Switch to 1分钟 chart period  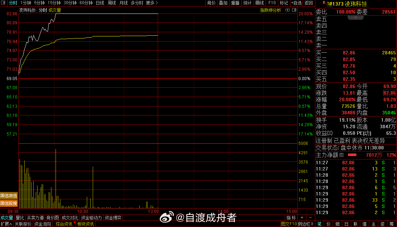(x=26, y=3)
